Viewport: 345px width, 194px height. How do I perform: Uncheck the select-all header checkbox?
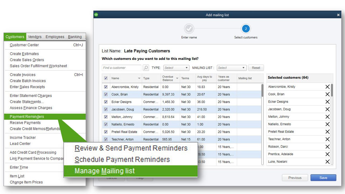coord(106,78)
